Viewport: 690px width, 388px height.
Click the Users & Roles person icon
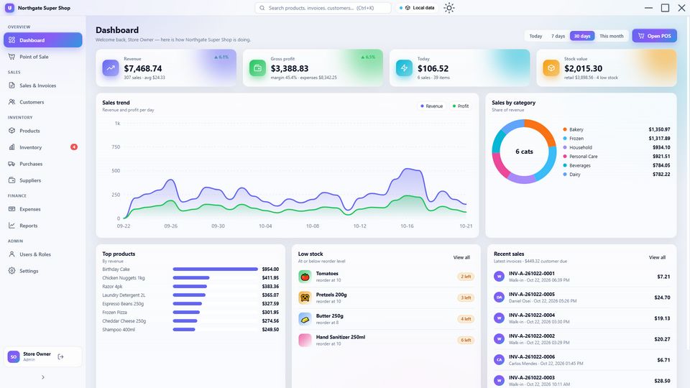(11, 254)
